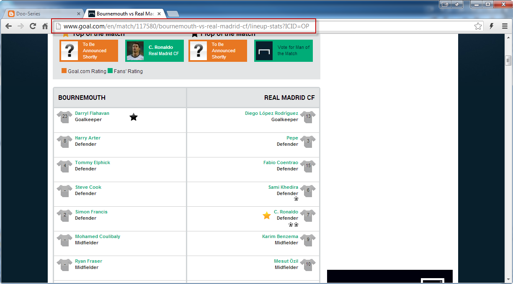Open Karim Benzema's player link

[x=280, y=236]
